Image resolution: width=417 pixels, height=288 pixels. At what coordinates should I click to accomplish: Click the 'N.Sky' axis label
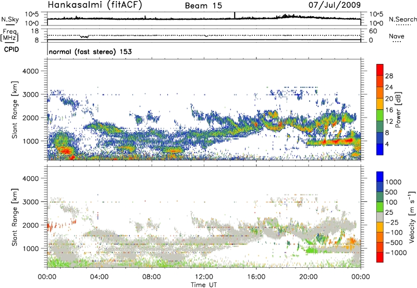coord(10,19)
